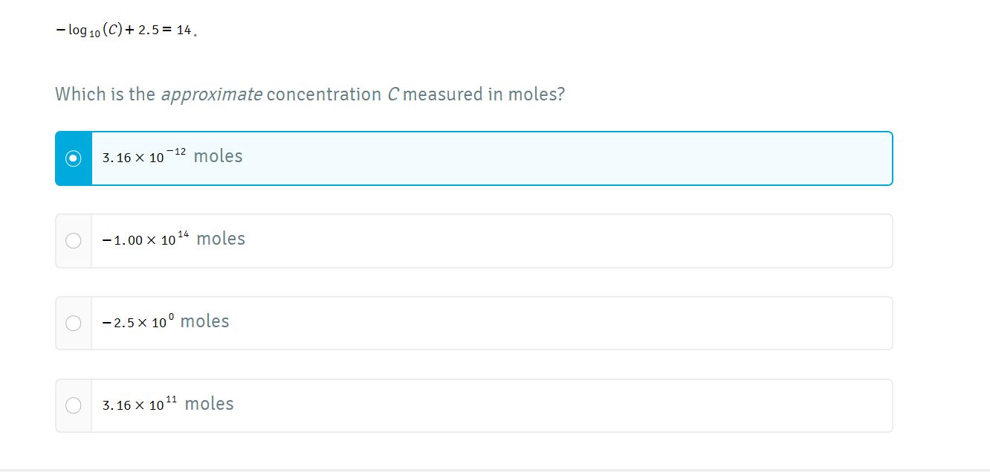Screen dimensions: 990x473
Task: Click the "3.16 × 10⁻¹² moles" answer text
Action: 172,157
